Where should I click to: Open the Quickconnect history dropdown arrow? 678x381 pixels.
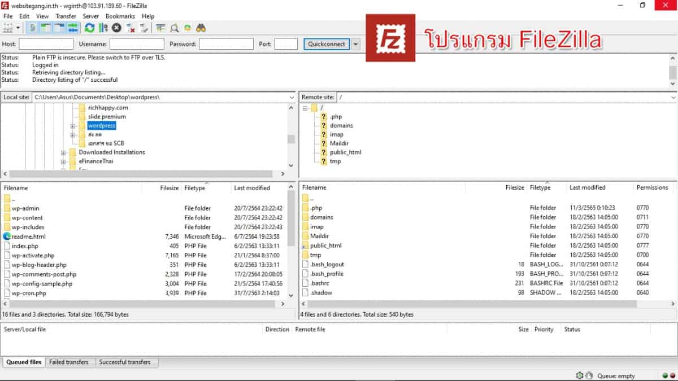pos(355,44)
